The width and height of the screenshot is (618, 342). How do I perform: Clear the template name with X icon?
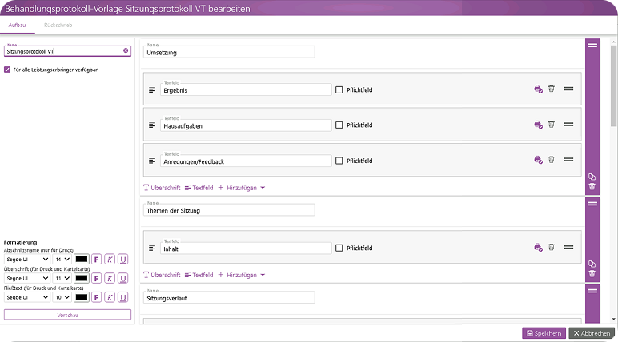[126, 51]
